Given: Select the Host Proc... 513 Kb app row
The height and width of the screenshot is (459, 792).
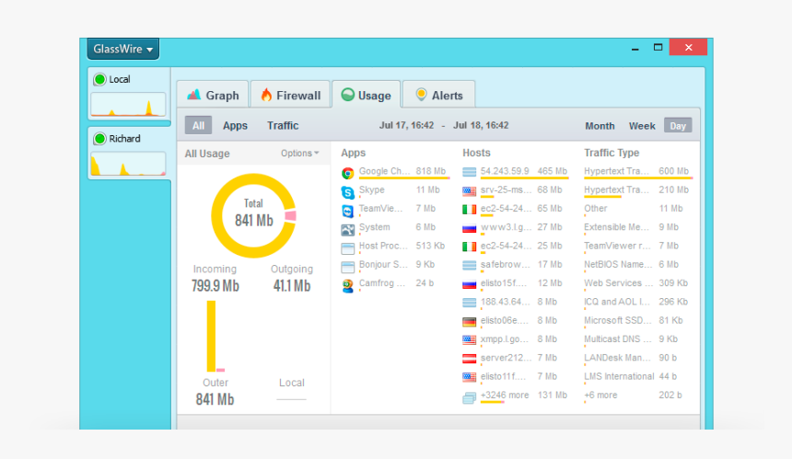Looking at the screenshot, I should pyautogui.click(x=395, y=247).
